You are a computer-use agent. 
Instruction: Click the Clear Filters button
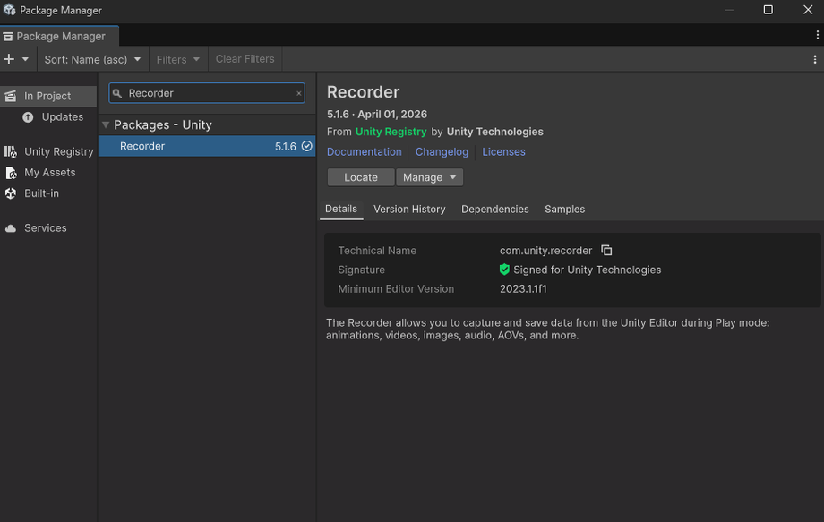click(x=245, y=59)
